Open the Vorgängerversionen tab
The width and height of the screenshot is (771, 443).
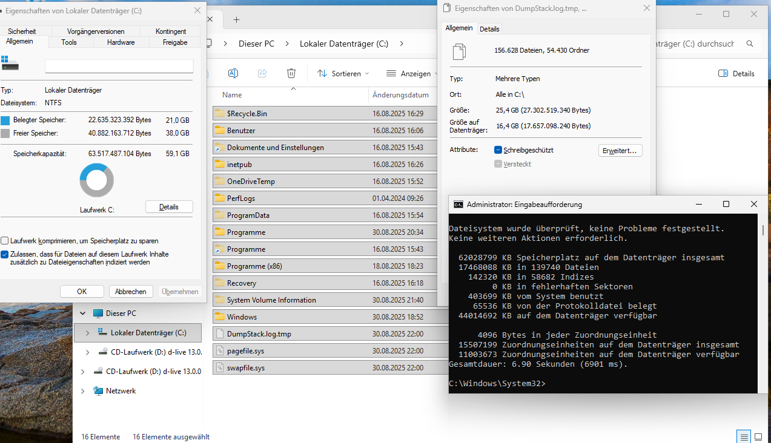(x=96, y=31)
